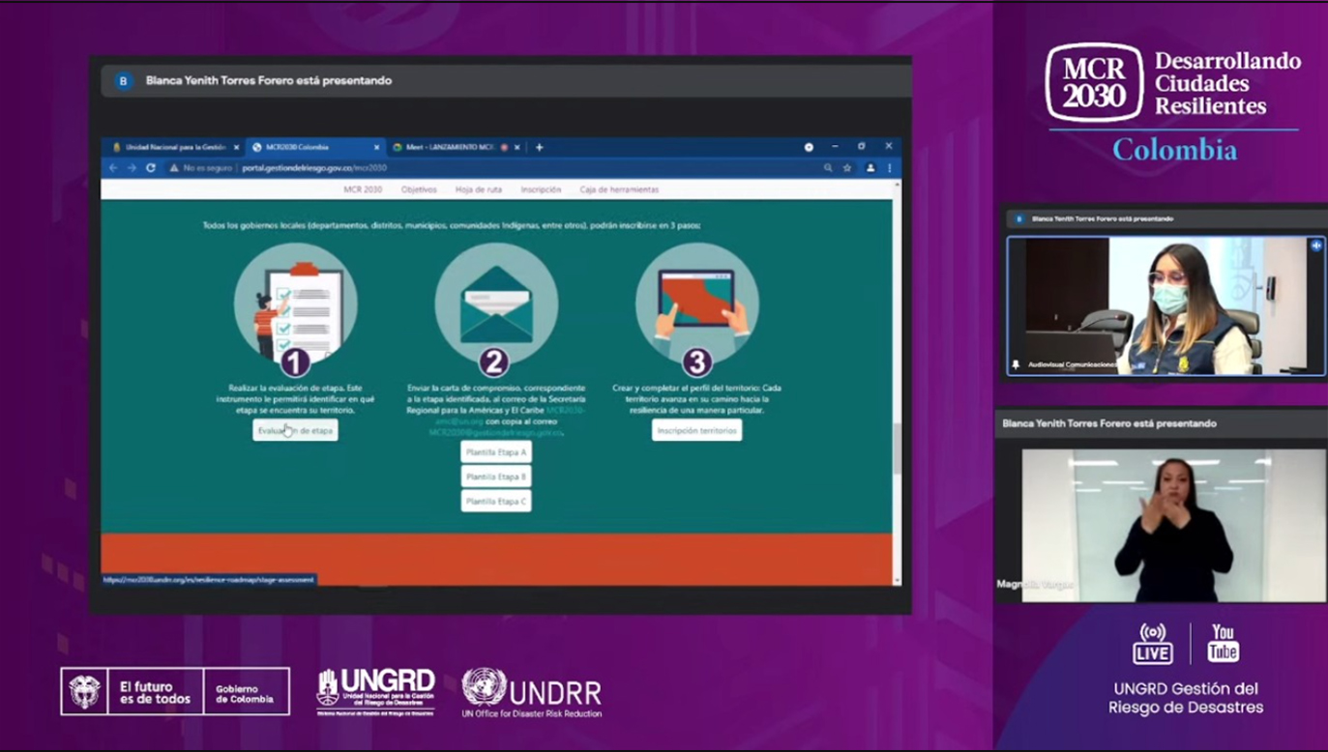
Task: Go back using the browser back arrow
Action: tap(113, 168)
